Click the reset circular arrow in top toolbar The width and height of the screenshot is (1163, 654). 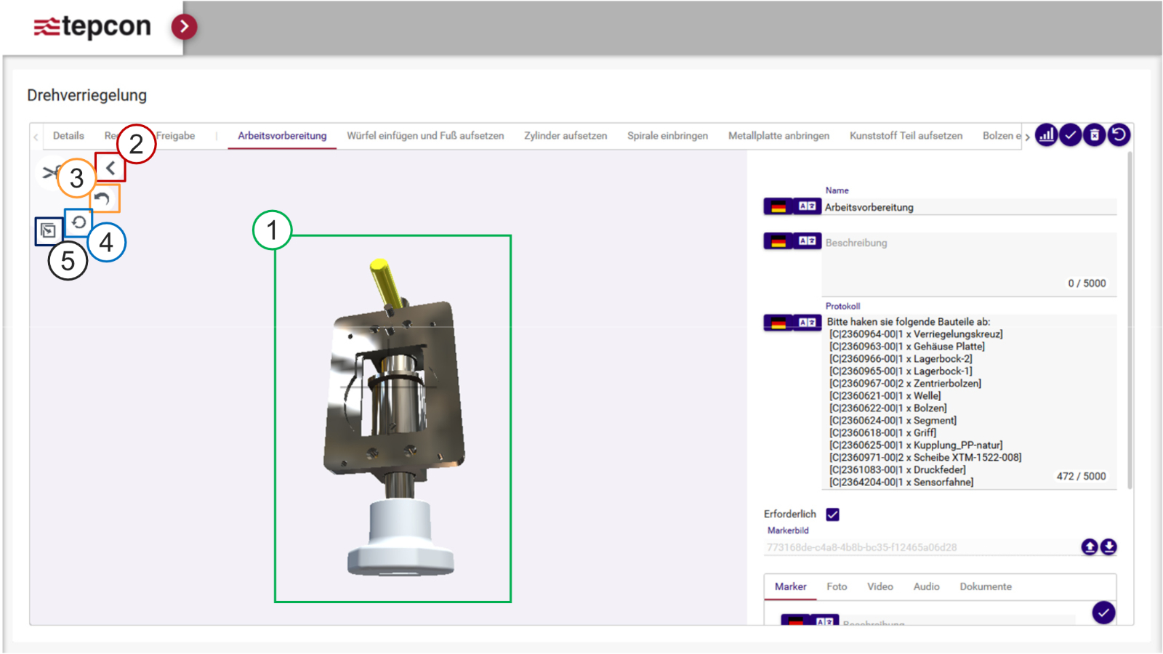click(1119, 135)
